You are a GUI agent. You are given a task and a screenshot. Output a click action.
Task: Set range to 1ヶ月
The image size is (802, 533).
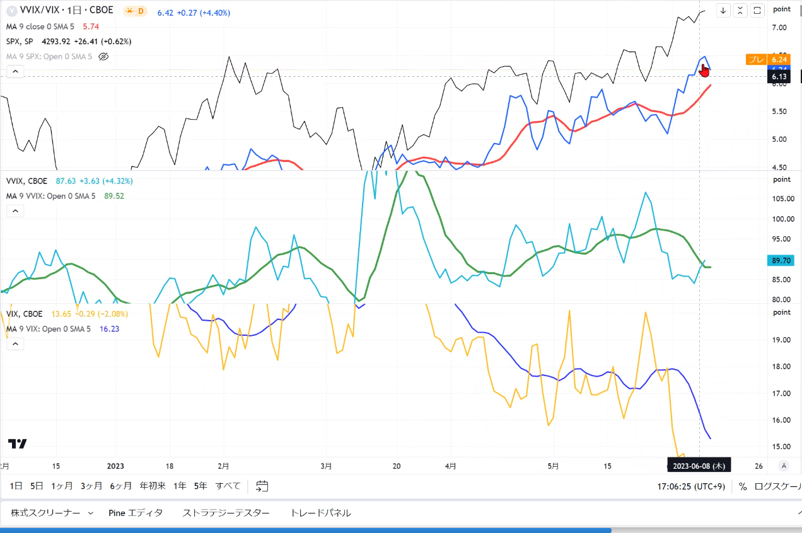[62, 486]
